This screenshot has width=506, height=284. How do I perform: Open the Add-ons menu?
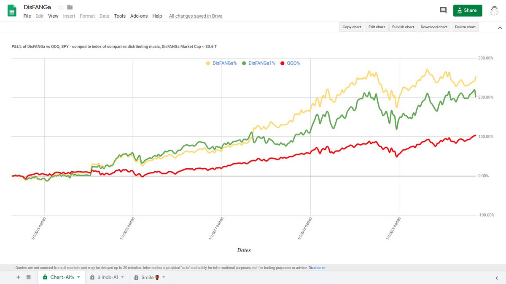(139, 16)
